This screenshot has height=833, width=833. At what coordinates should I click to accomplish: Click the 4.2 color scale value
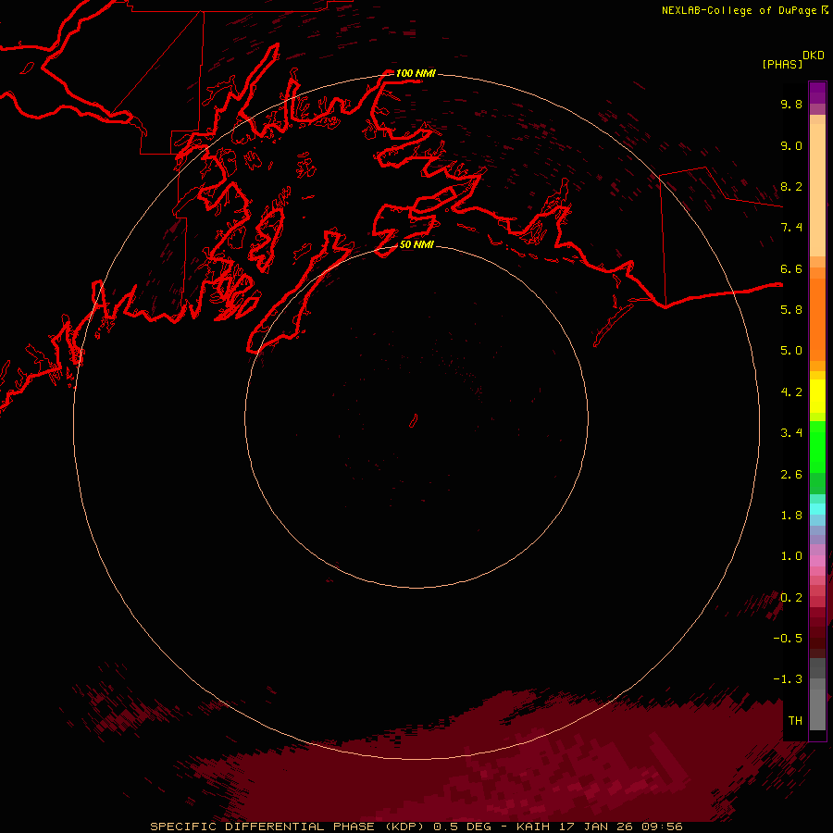tap(791, 392)
